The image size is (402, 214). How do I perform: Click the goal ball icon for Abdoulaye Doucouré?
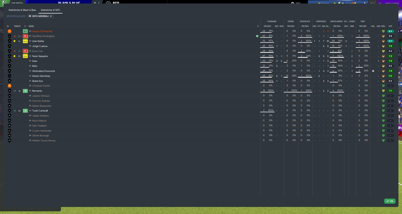[x=373, y=71]
